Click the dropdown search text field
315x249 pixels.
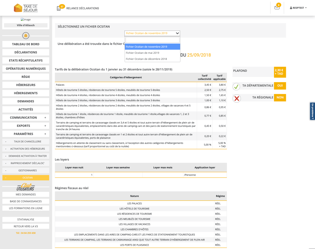pyautogui.click(x=152, y=40)
